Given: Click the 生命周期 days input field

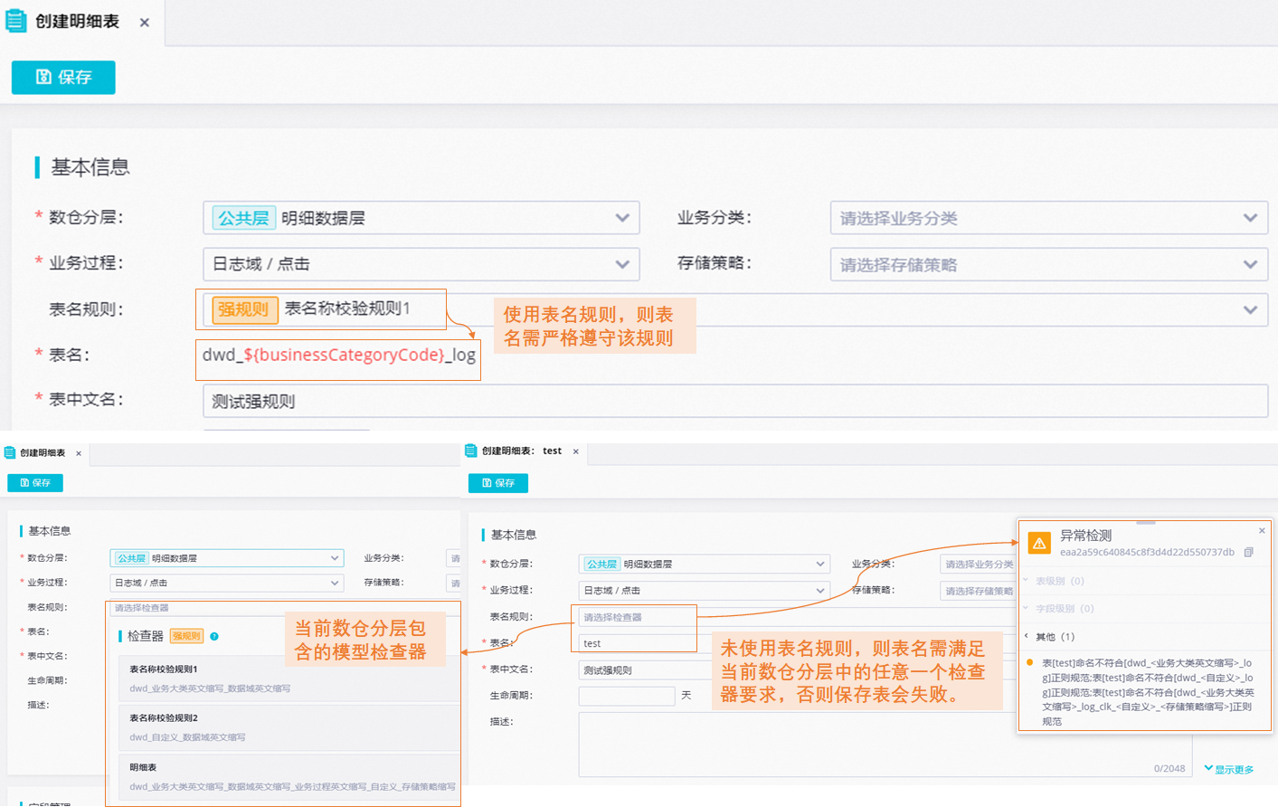Looking at the screenshot, I should [x=627, y=696].
